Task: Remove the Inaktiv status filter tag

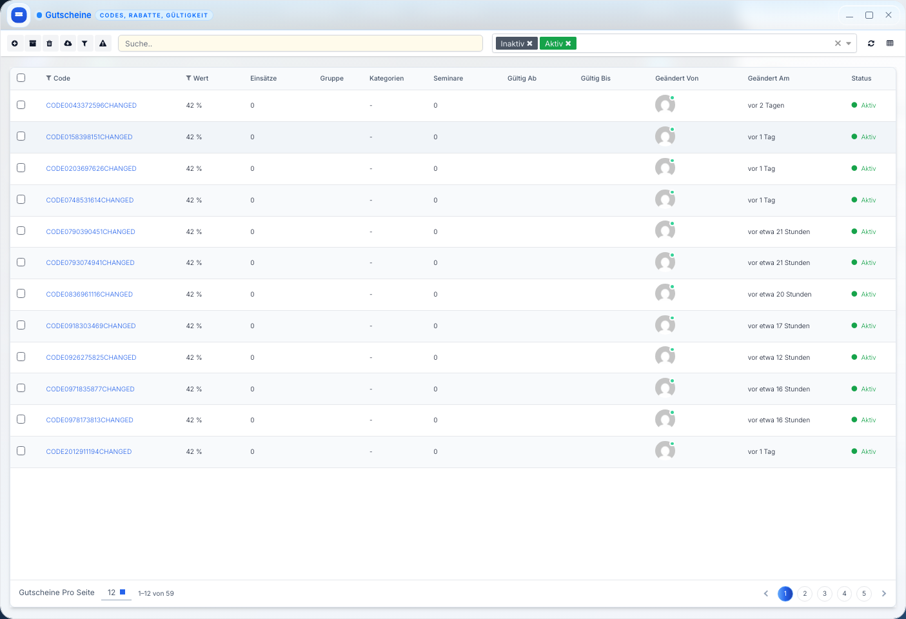Action: (x=530, y=44)
